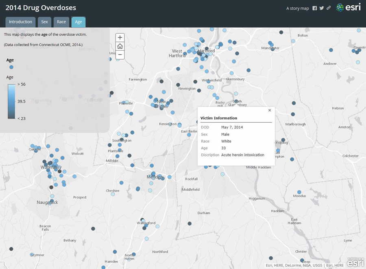This screenshot has height=269, width=366.
Task: Open the Introduction tab
Action: click(20, 22)
